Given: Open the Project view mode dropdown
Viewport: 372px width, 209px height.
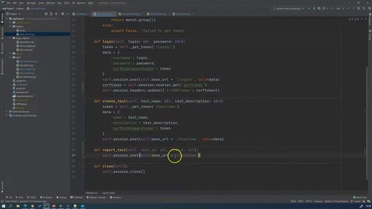Looking at the screenshot, I should click(x=13, y=14).
